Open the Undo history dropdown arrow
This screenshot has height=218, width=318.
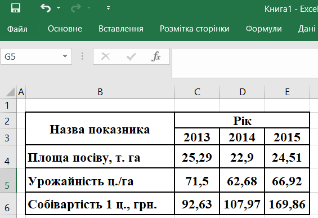click(59, 8)
